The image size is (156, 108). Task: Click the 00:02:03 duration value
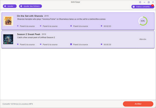click(107, 26)
